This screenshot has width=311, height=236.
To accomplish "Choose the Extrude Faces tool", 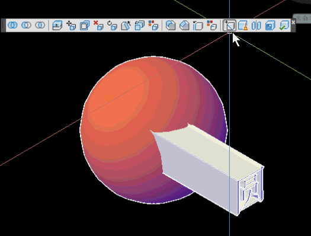I will point(57,25).
